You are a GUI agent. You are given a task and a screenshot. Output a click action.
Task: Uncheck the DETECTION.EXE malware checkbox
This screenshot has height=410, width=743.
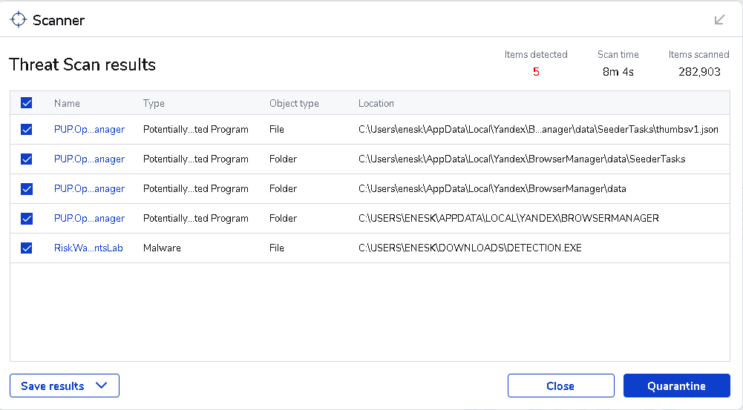click(27, 248)
